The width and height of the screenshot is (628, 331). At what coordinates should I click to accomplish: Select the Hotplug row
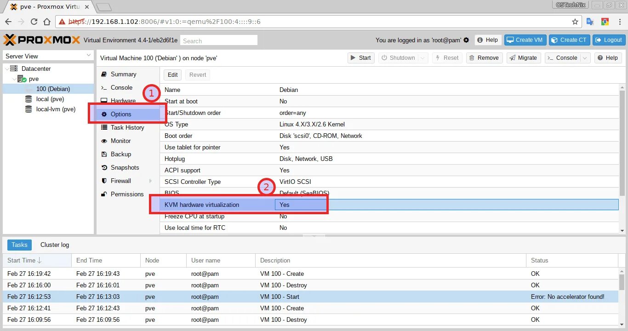click(x=389, y=159)
